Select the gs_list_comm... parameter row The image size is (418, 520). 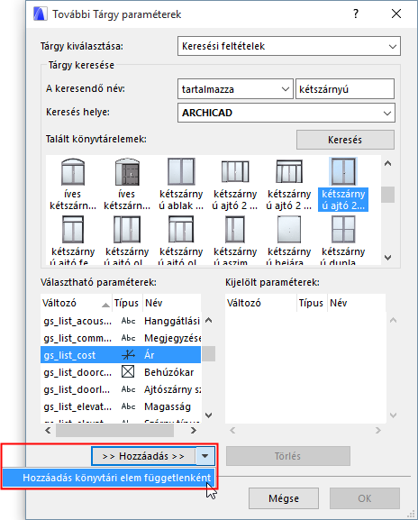[121, 338]
